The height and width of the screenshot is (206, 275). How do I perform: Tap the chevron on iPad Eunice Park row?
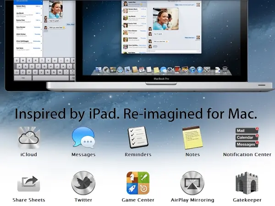[x=41, y=22]
